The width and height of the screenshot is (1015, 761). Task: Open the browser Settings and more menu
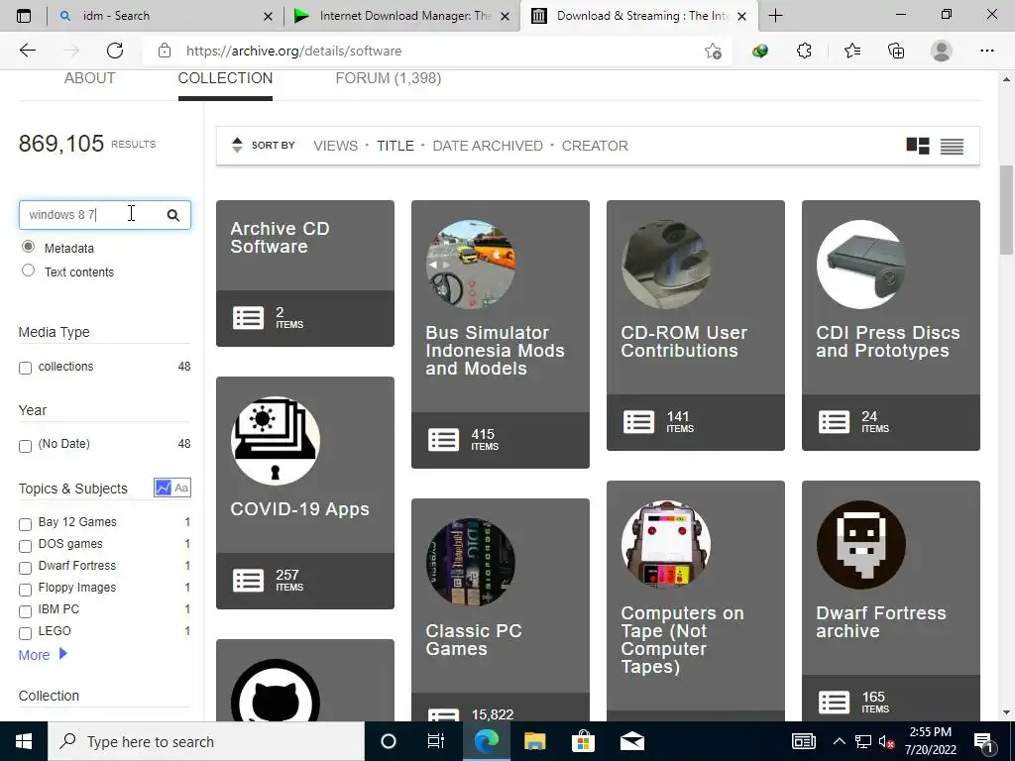[x=986, y=51]
